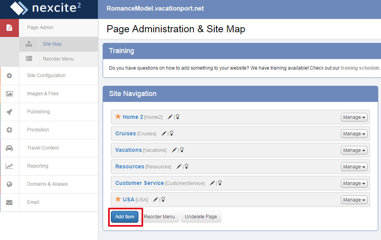Screen dimensions: 381x240
Task: Open the Manage dropdown for Customer Service
Action: click(354, 183)
